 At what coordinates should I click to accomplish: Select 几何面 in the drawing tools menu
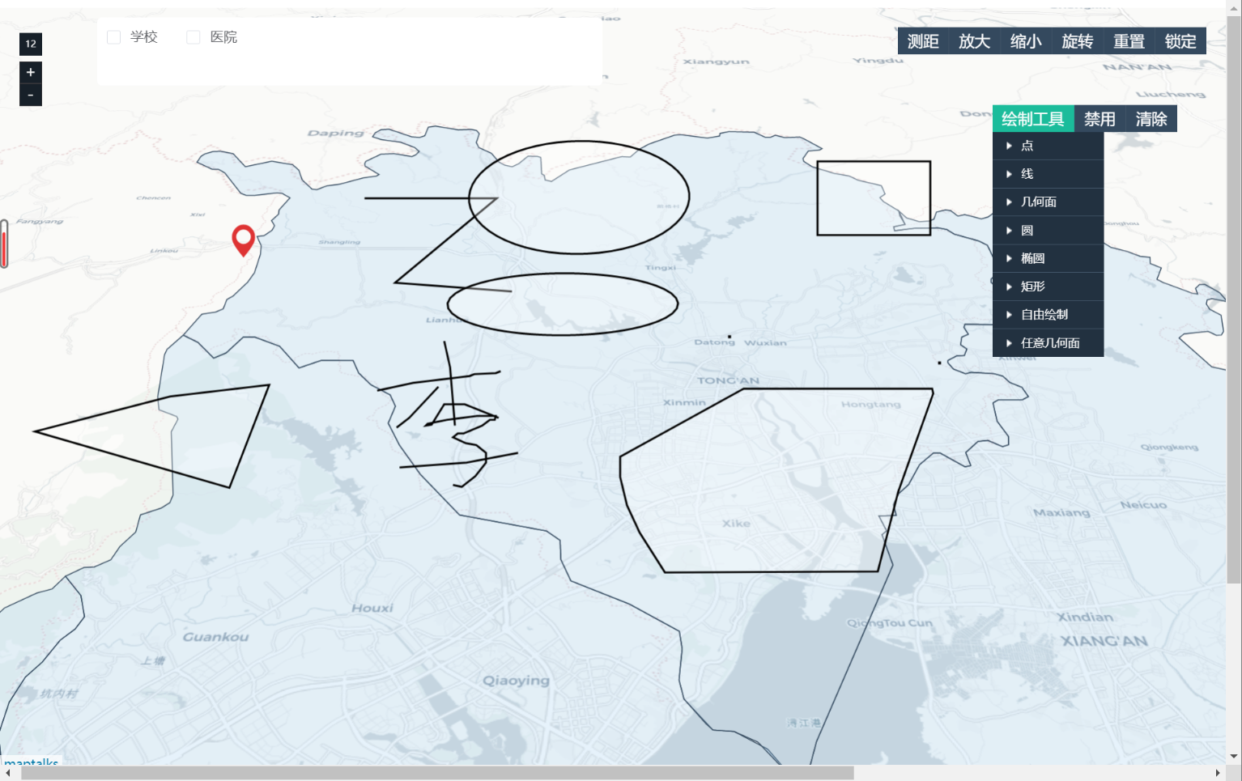pyautogui.click(x=1048, y=202)
